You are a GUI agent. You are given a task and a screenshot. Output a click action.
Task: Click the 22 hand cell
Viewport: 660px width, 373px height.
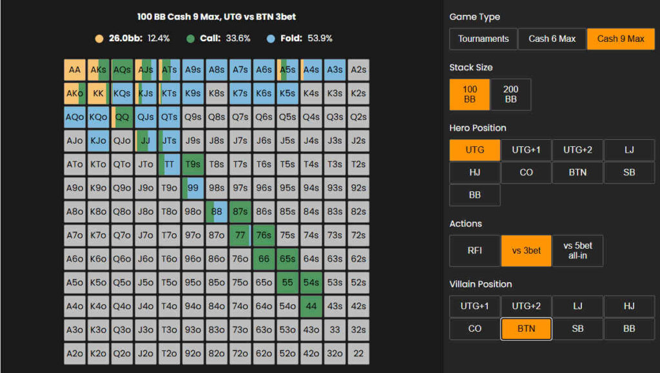click(358, 354)
